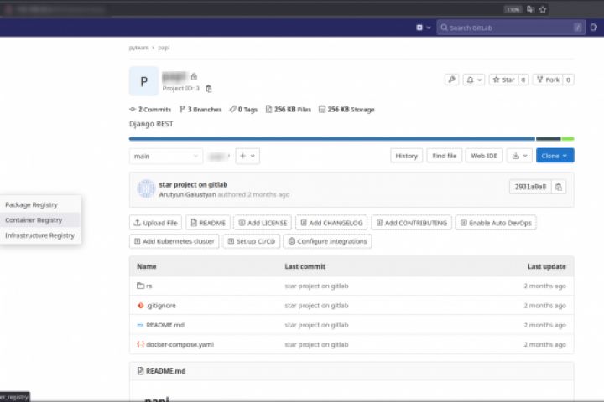Select Package Registry in flyout menu
The image size is (604, 402).
40,204
